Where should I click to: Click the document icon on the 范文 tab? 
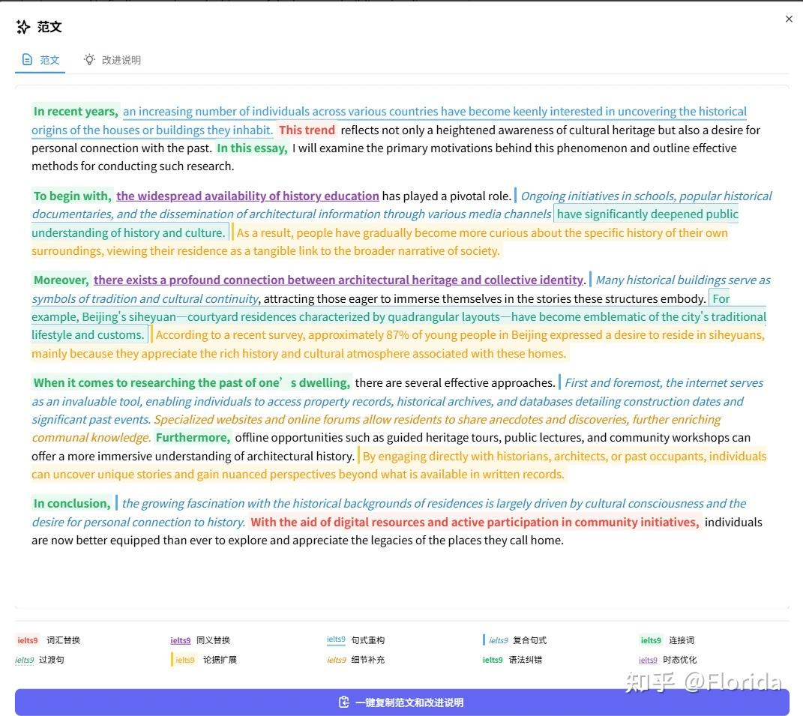[x=28, y=60]
